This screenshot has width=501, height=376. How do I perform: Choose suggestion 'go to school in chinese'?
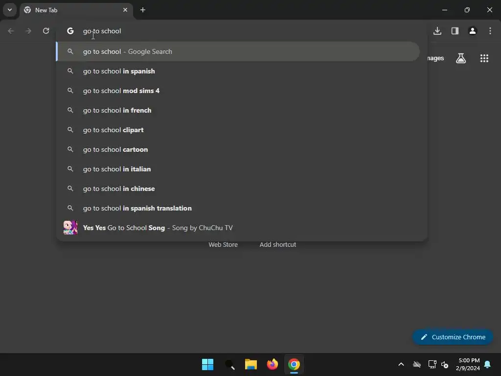click(x=238, y=188)
